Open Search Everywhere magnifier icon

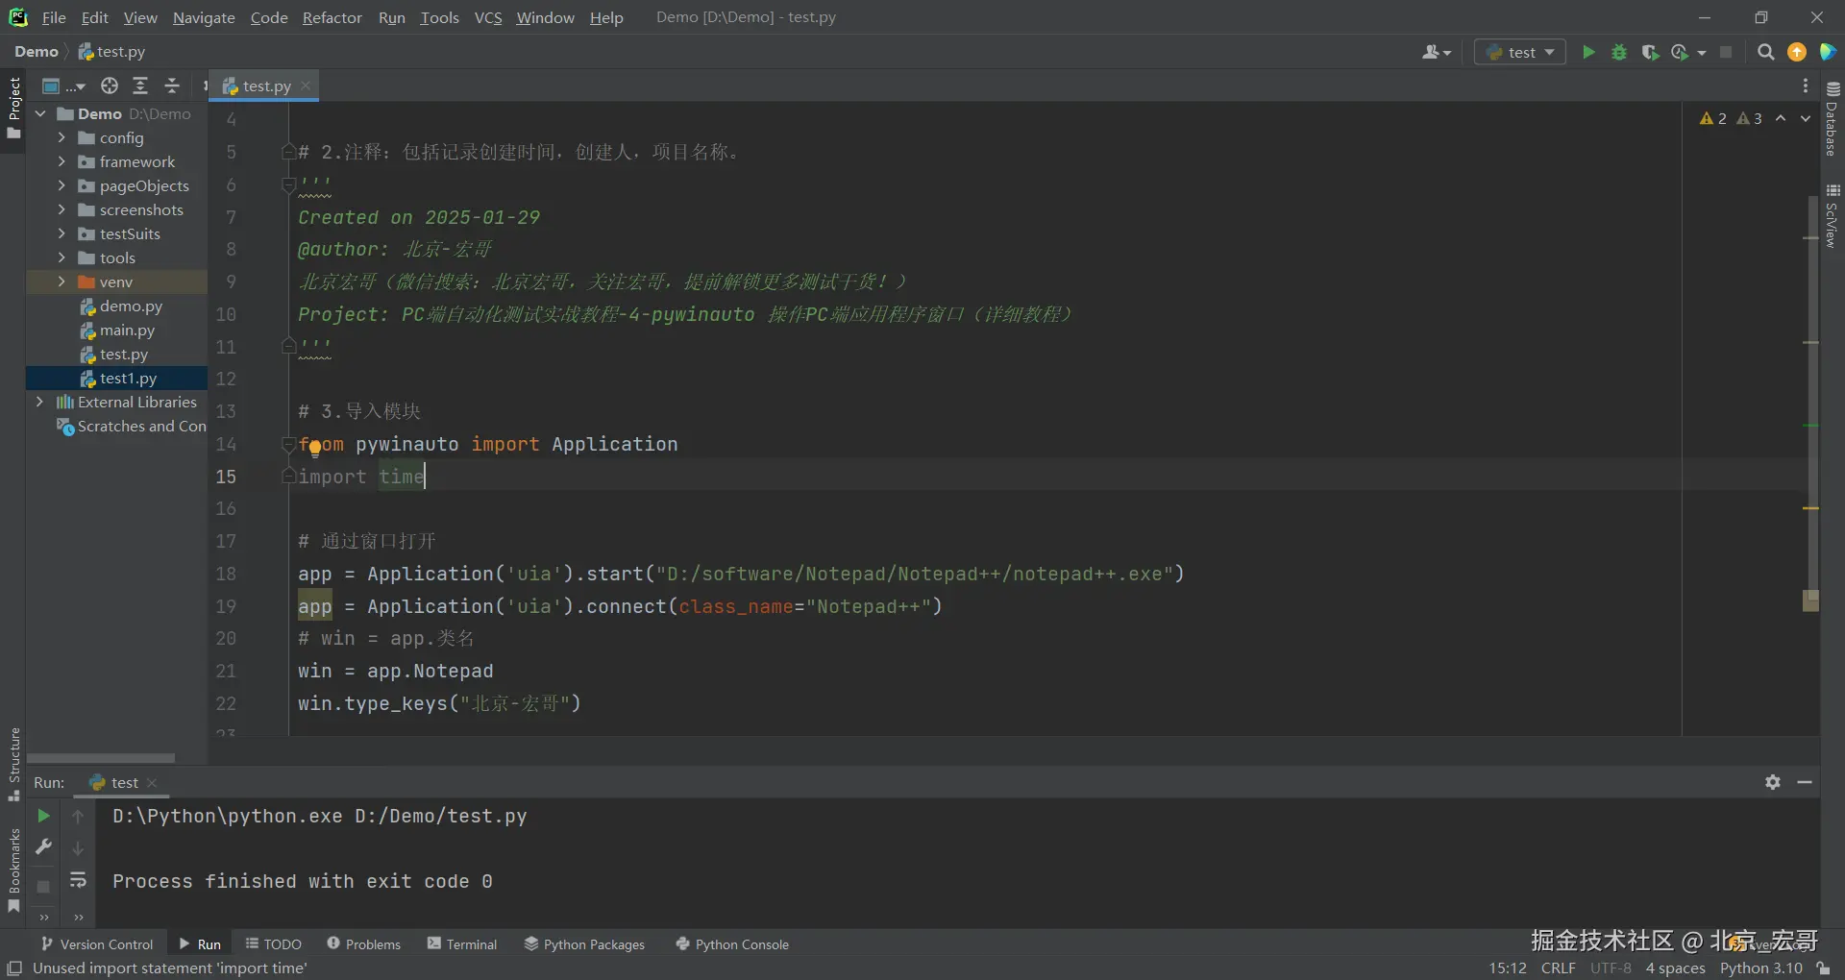tap(1765, 52)
